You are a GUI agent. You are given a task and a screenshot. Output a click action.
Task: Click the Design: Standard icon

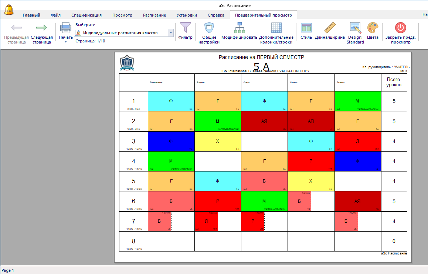click(355, 28)
